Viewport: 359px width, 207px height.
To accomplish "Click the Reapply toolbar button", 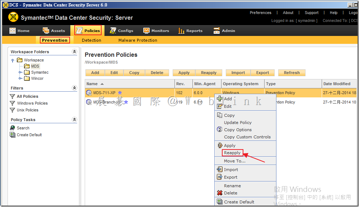I will (x=209, y=73).
